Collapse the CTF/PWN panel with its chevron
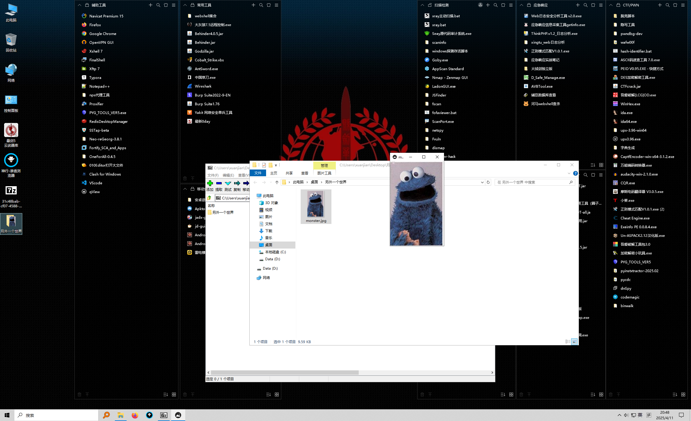 pos(611,5)
